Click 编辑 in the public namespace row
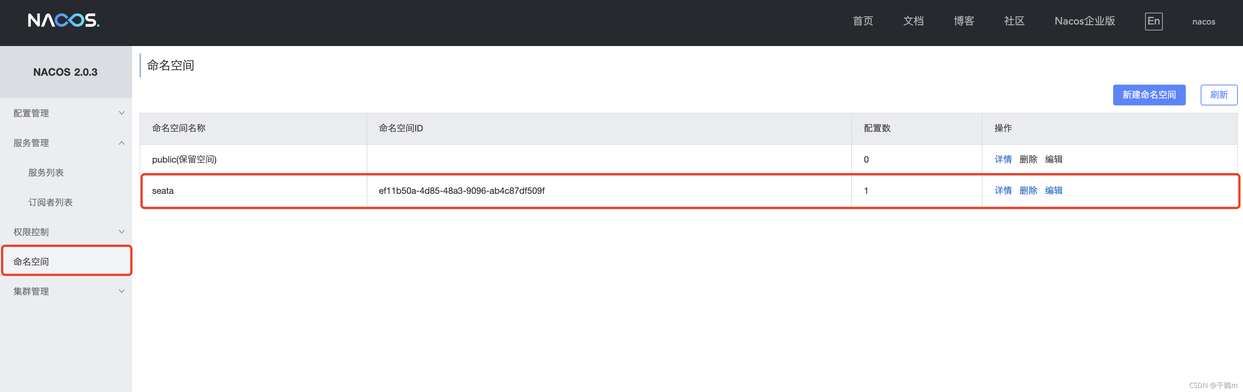 pyautogui.click(x=1053, y=159)
